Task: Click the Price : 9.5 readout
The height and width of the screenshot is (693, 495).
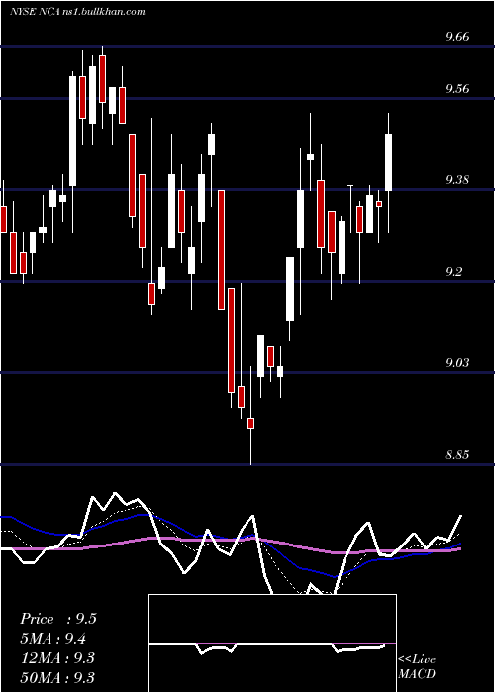Action: pyautogui.click(x=57, y=619)
